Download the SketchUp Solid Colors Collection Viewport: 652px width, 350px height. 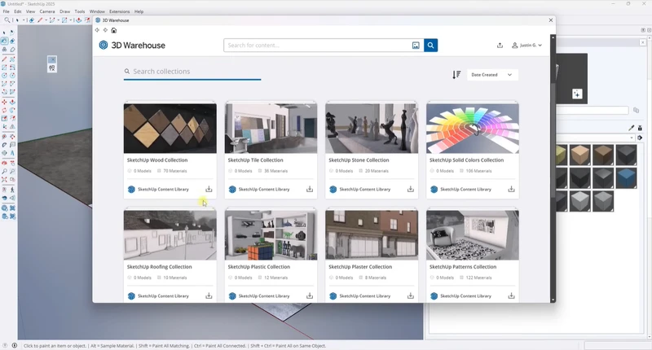tap(511, 189)
